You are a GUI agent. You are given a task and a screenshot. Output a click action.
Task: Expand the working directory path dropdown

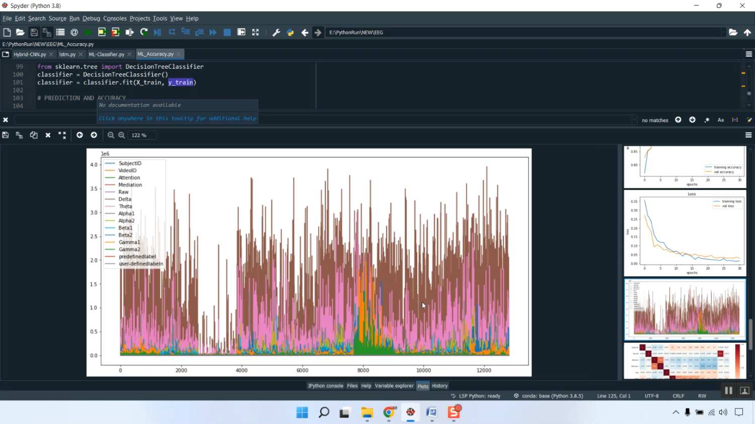[723, 32]
